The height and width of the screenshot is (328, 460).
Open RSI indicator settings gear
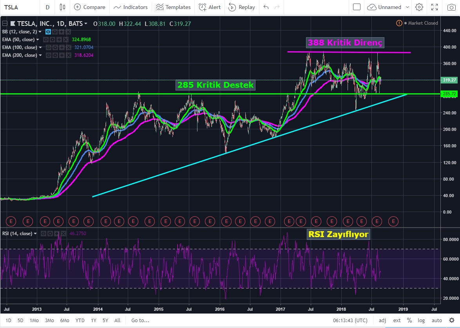click(x=50, y=234)
